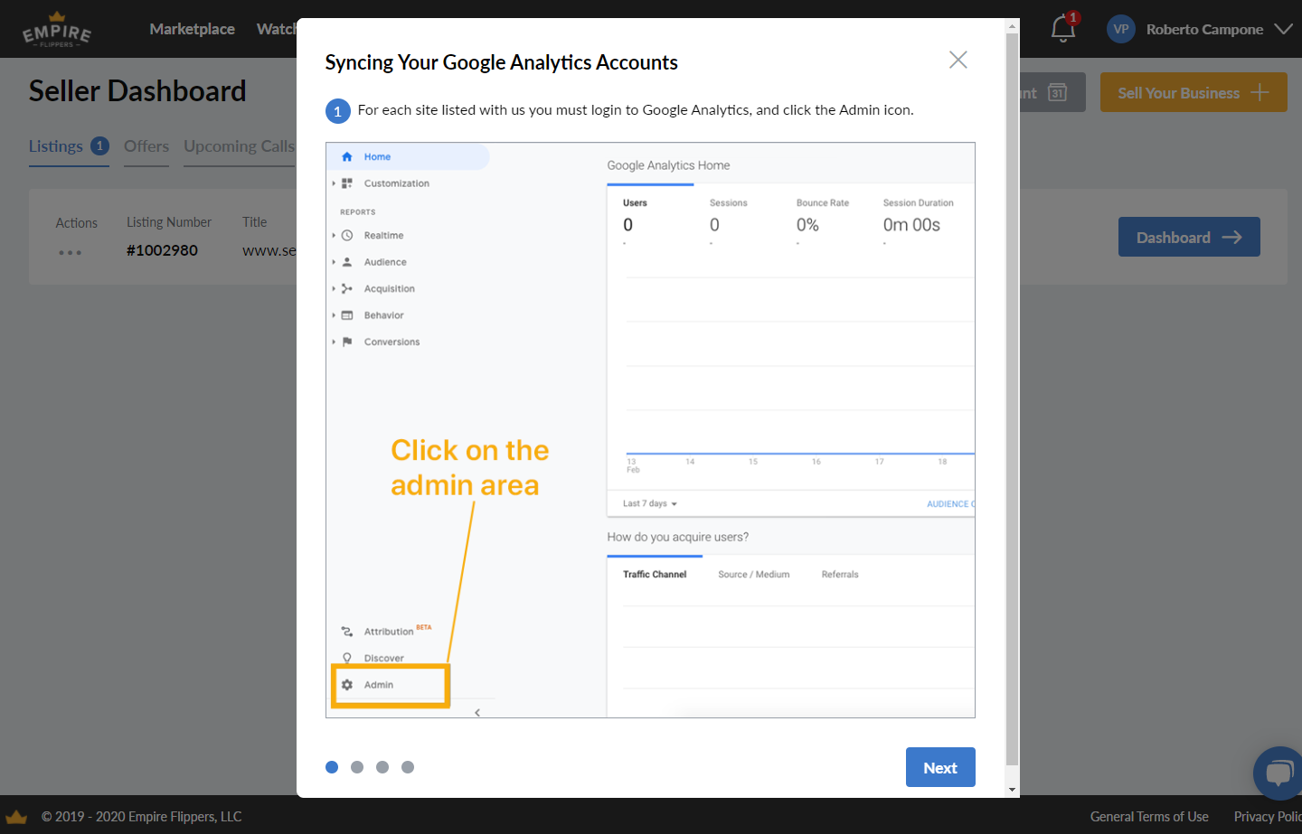This screenshot has width=1302, height=834.
Task: Open notifications bell icon
Action: 1063,29
